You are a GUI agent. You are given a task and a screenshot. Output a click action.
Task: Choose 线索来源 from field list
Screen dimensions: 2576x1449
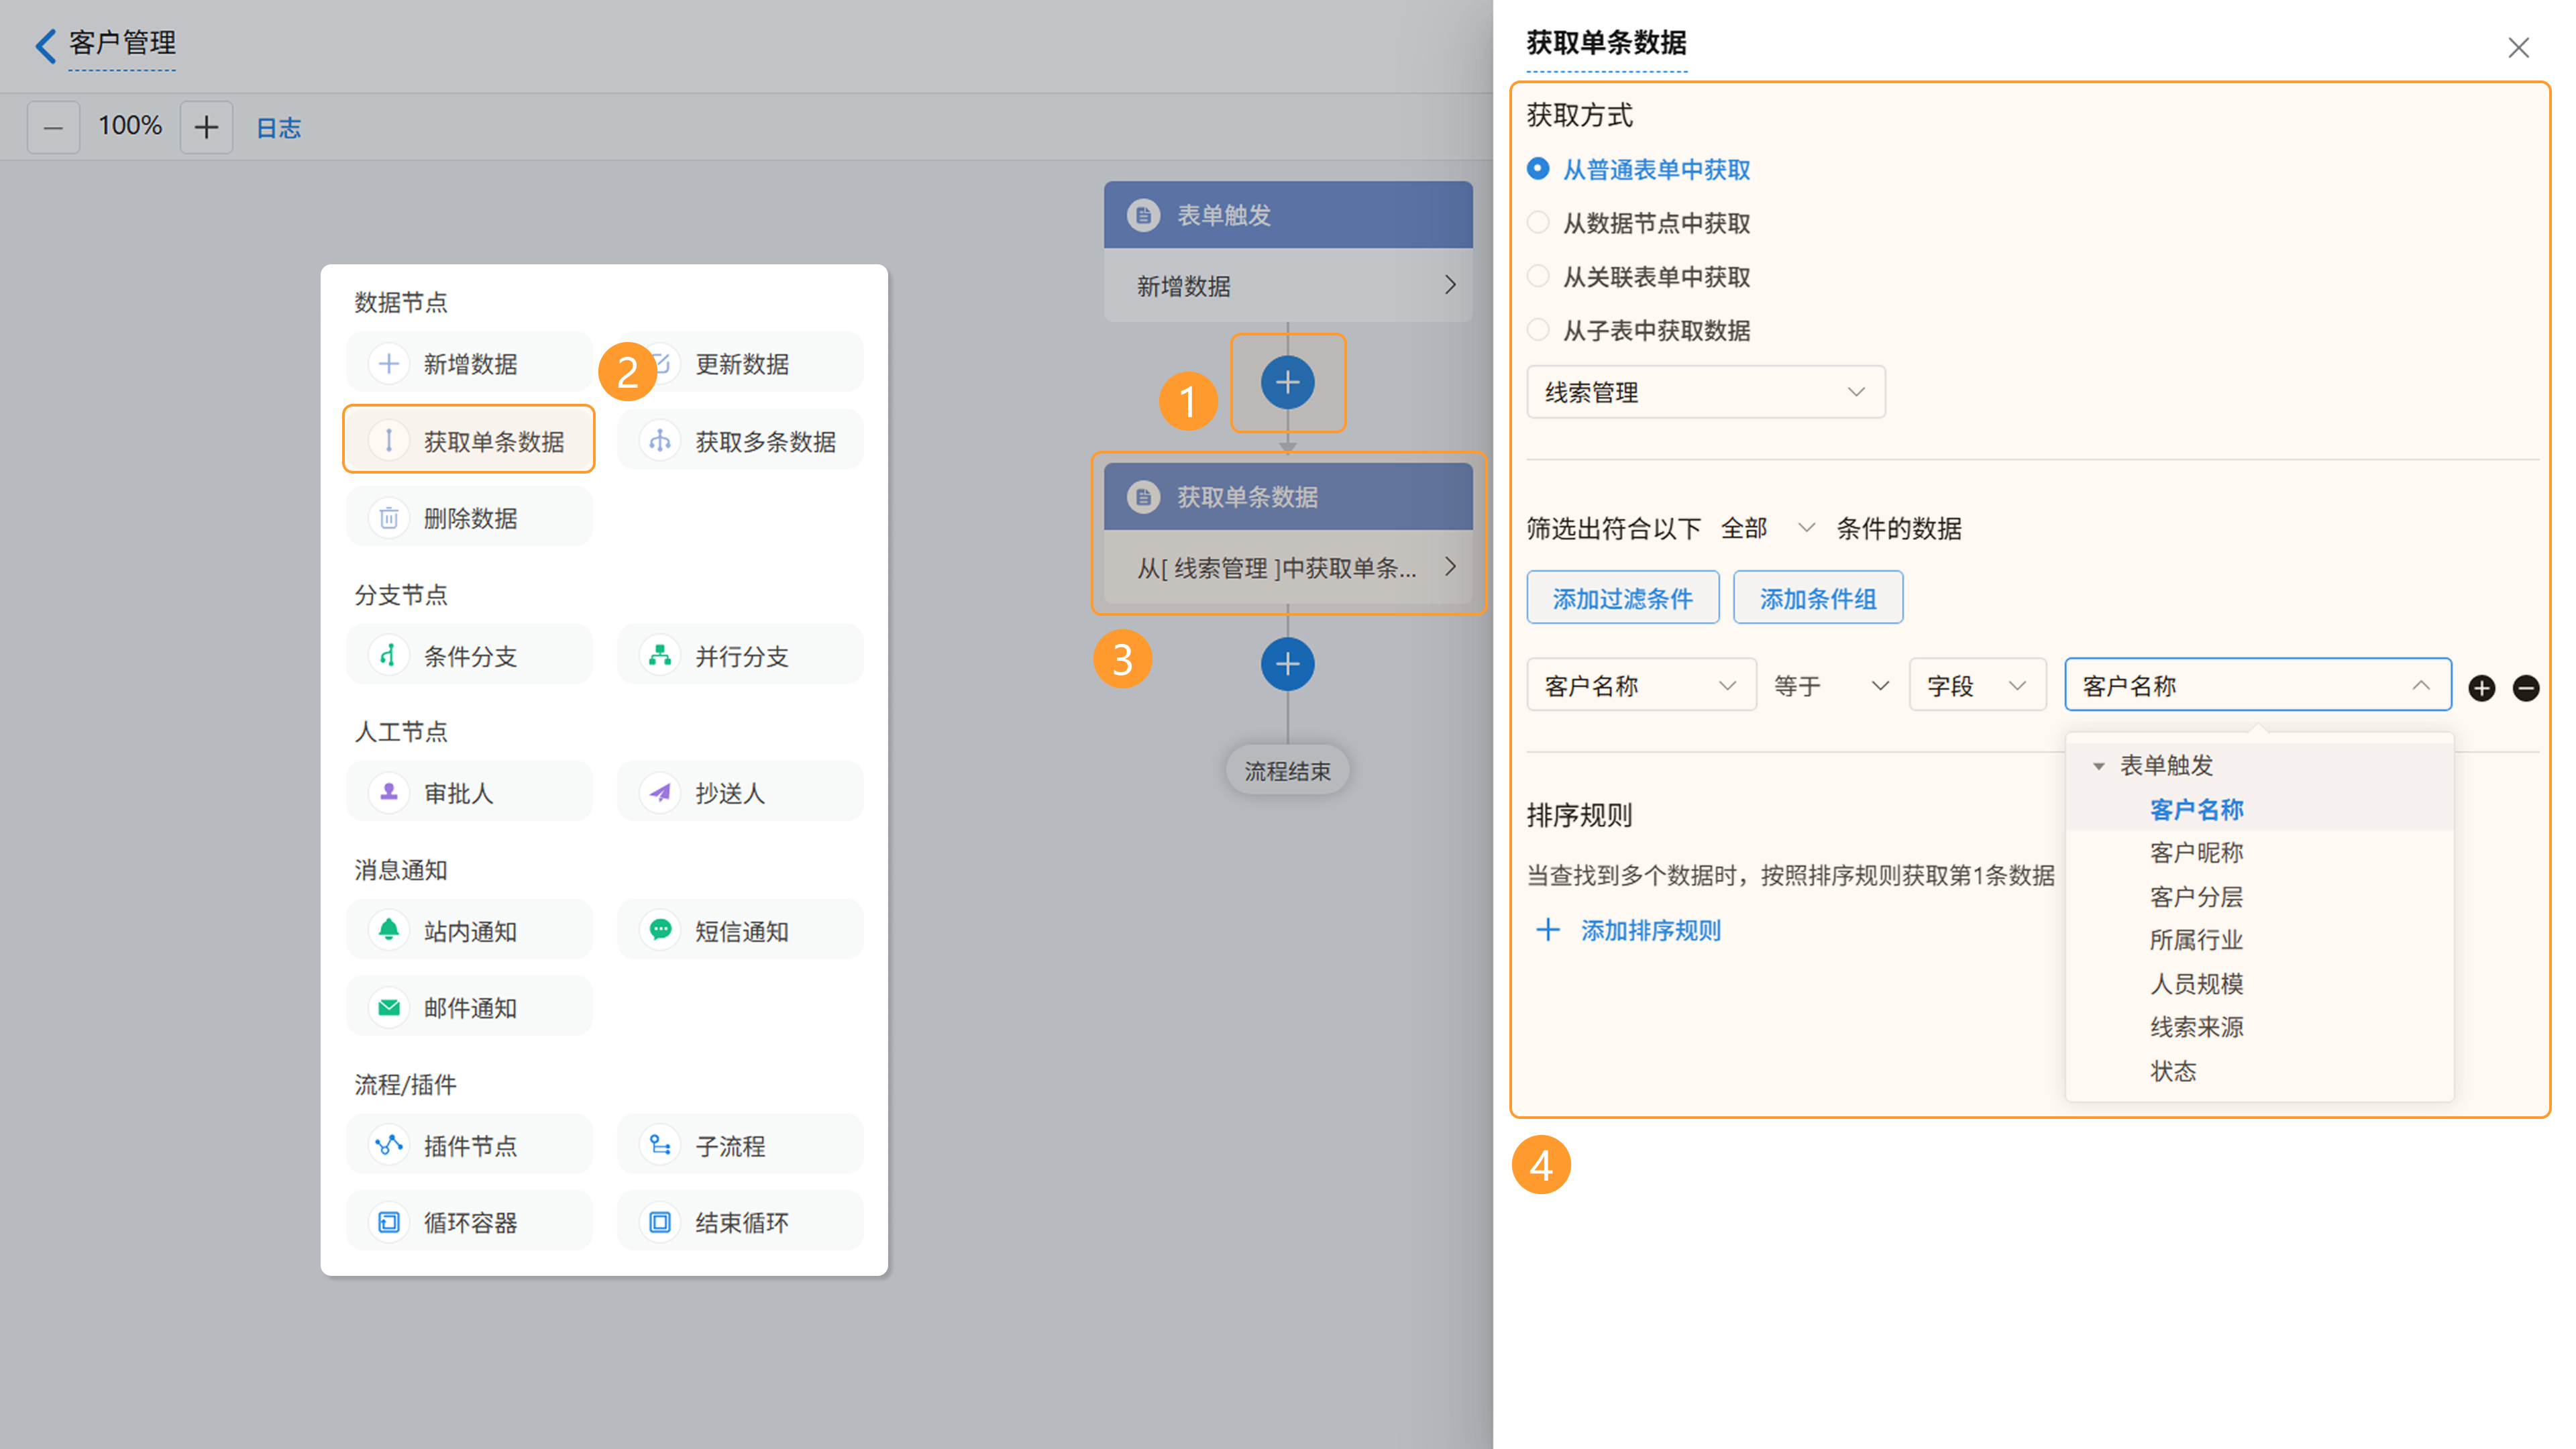coord(2196,1027)
